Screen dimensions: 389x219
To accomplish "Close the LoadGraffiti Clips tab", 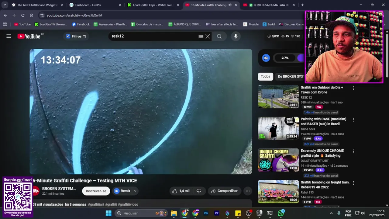I will click(178, 5).
